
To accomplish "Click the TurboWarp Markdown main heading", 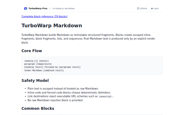I will coord(52,25).
